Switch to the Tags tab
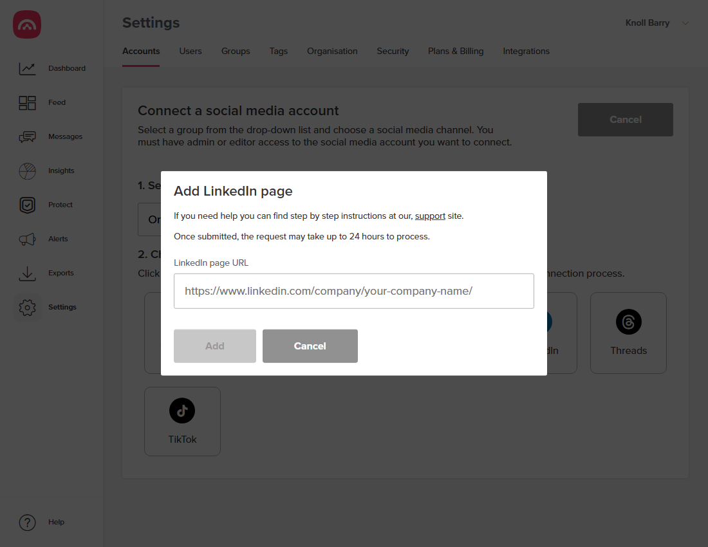The width and height of the screenshot is (708, 547). [x=279, y=51]
